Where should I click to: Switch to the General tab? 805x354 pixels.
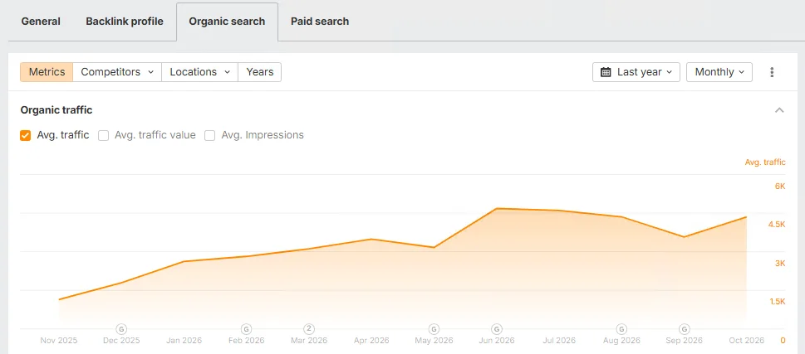[x=41, y=22]
